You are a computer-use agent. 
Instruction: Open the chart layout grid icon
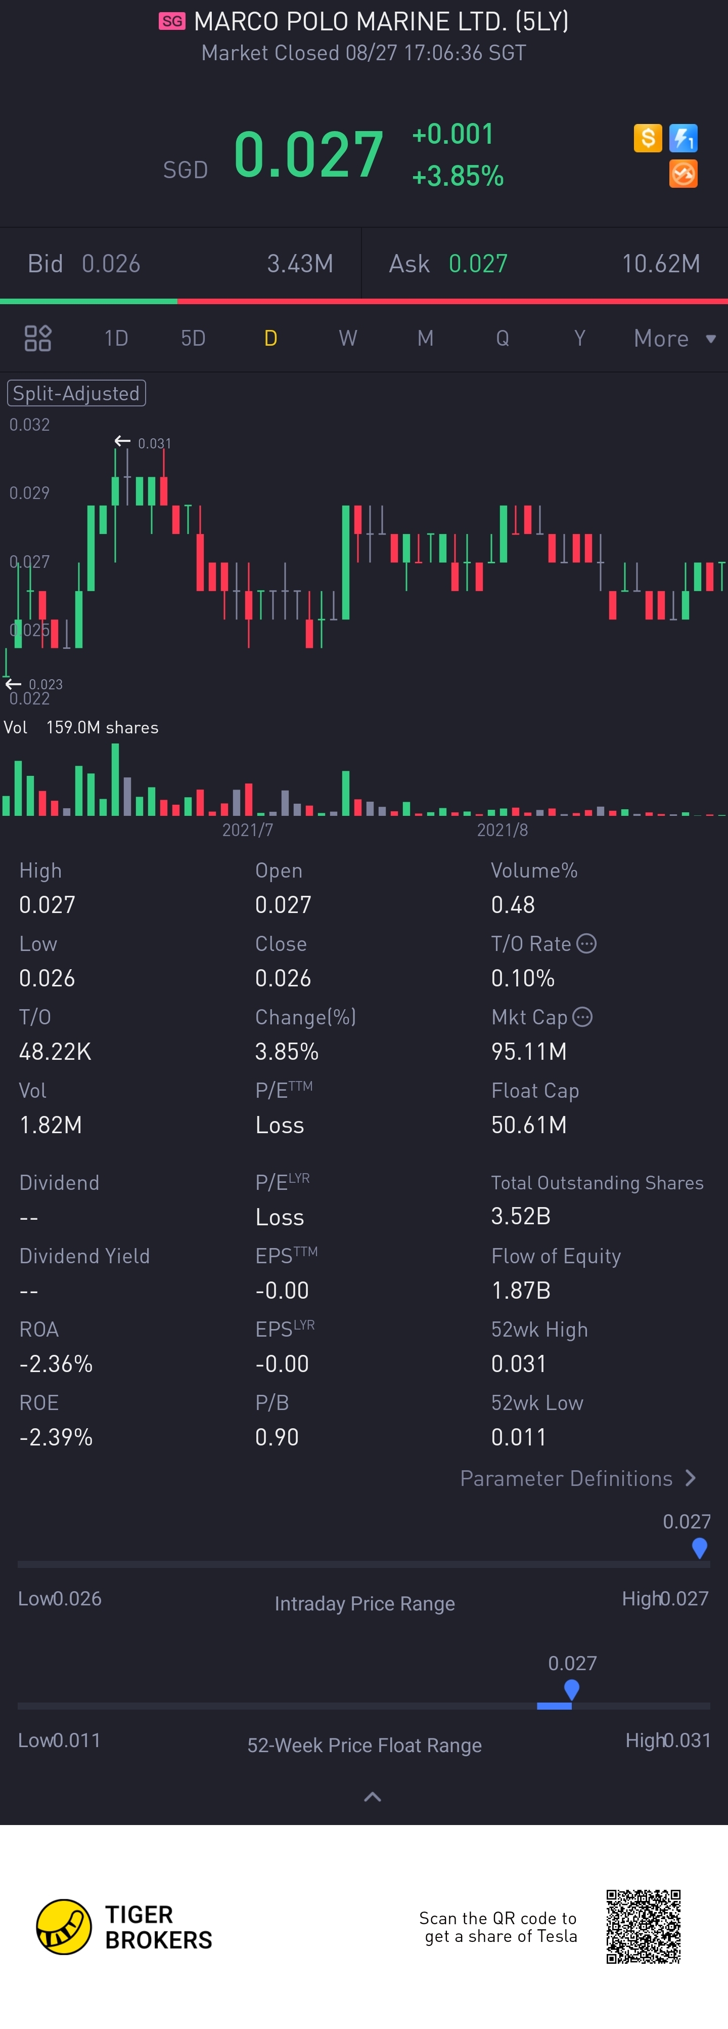coord(38,339)
